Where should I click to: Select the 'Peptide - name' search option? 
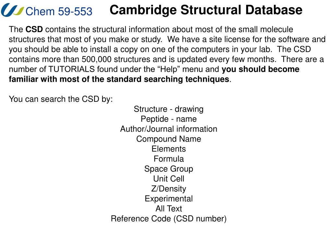tap(169, 119)
